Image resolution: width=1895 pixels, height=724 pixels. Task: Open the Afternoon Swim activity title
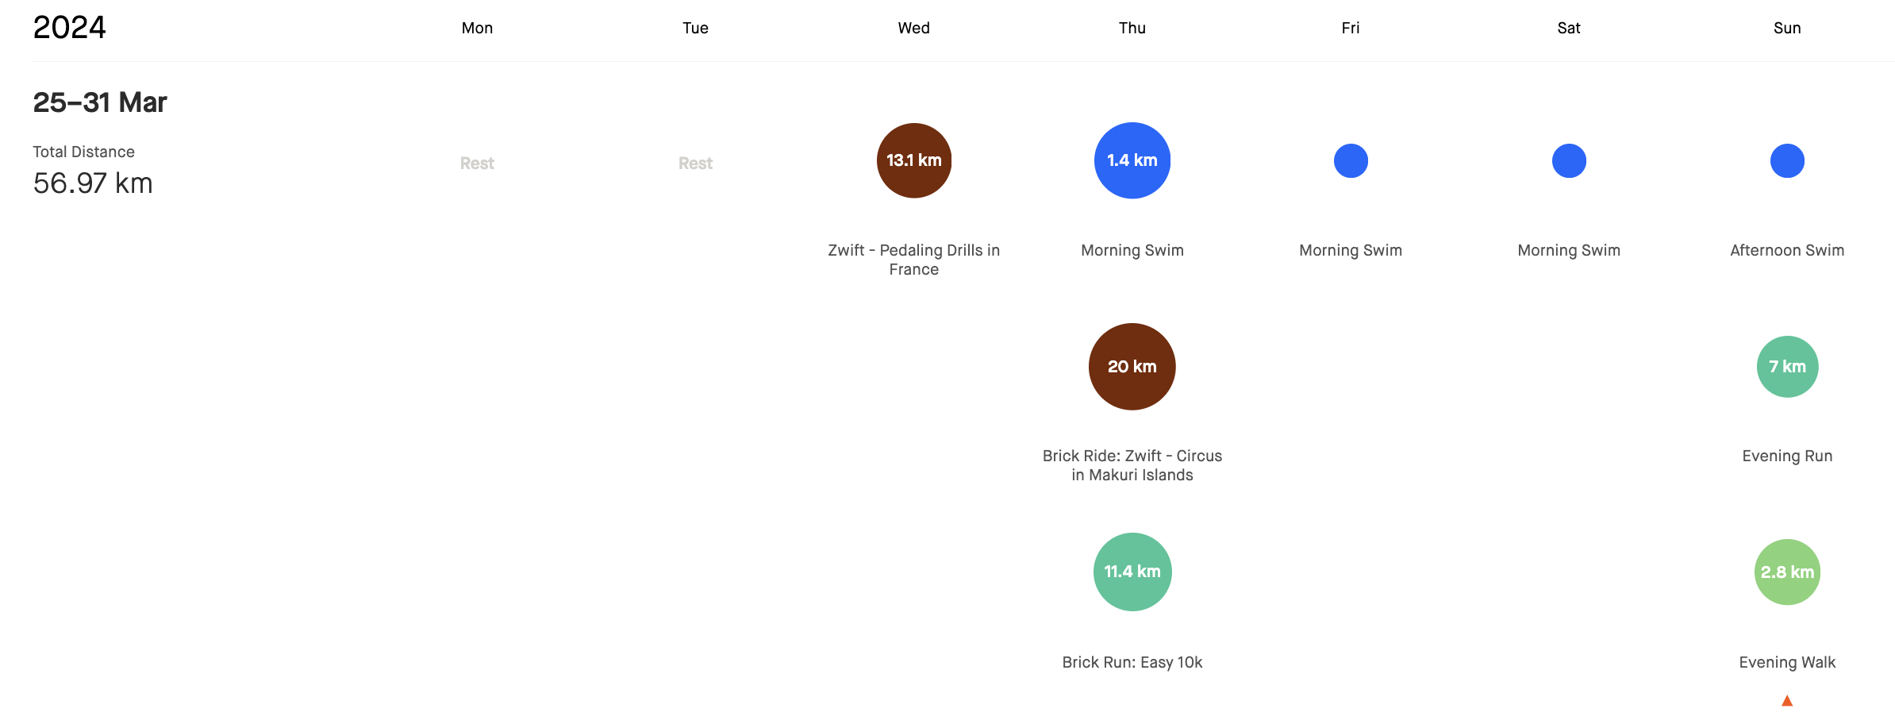click(1786, 250)
